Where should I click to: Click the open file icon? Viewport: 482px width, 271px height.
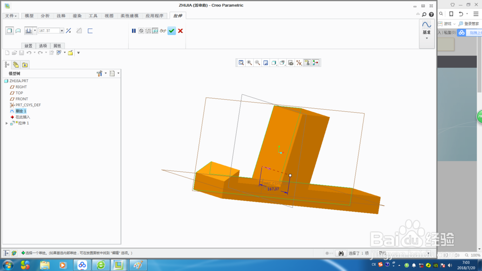point(14,53)
